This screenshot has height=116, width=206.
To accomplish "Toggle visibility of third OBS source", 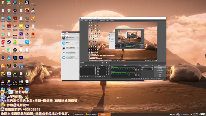I will 107,70.
